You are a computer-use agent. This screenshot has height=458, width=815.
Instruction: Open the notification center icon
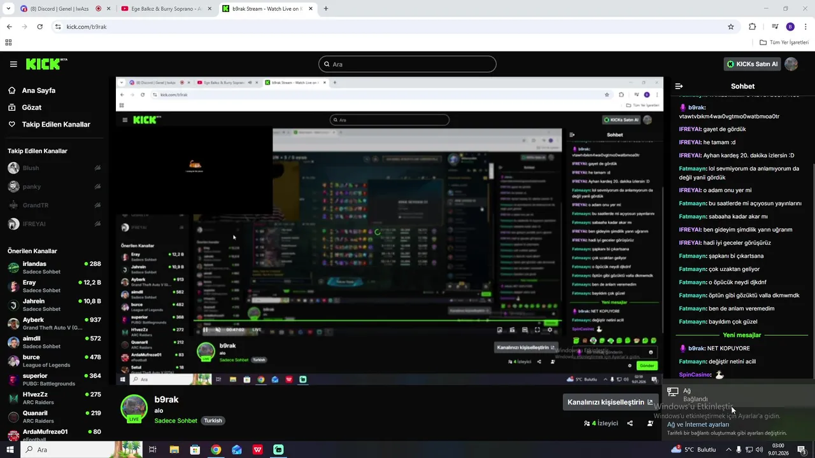tap(802, 450)
